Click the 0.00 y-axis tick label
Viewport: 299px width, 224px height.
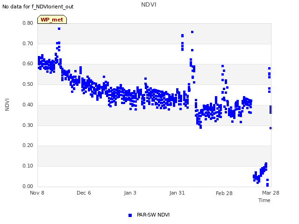tap(28, 186)
